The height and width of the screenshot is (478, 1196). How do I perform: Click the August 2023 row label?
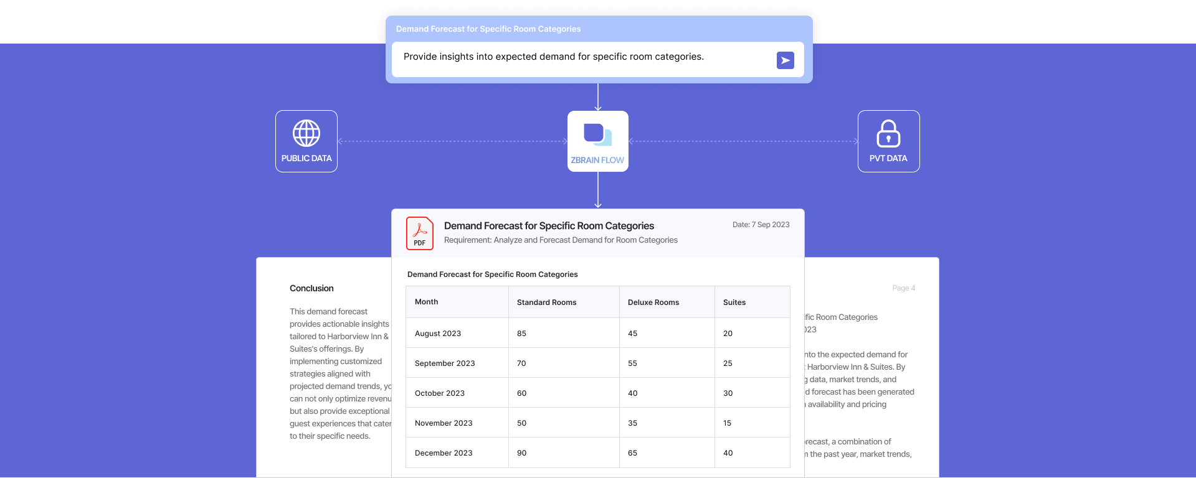click(x=438, y=334)
